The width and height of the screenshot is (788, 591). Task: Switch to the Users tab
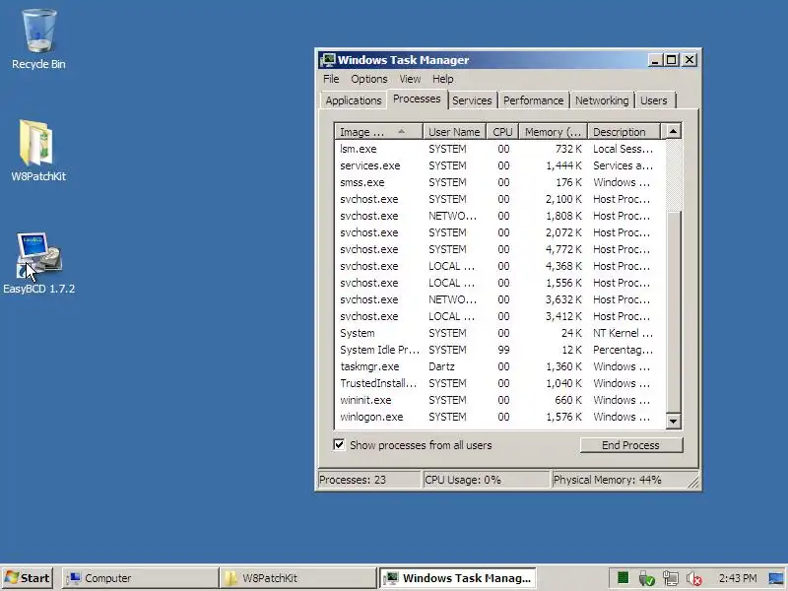coord(653,100)
